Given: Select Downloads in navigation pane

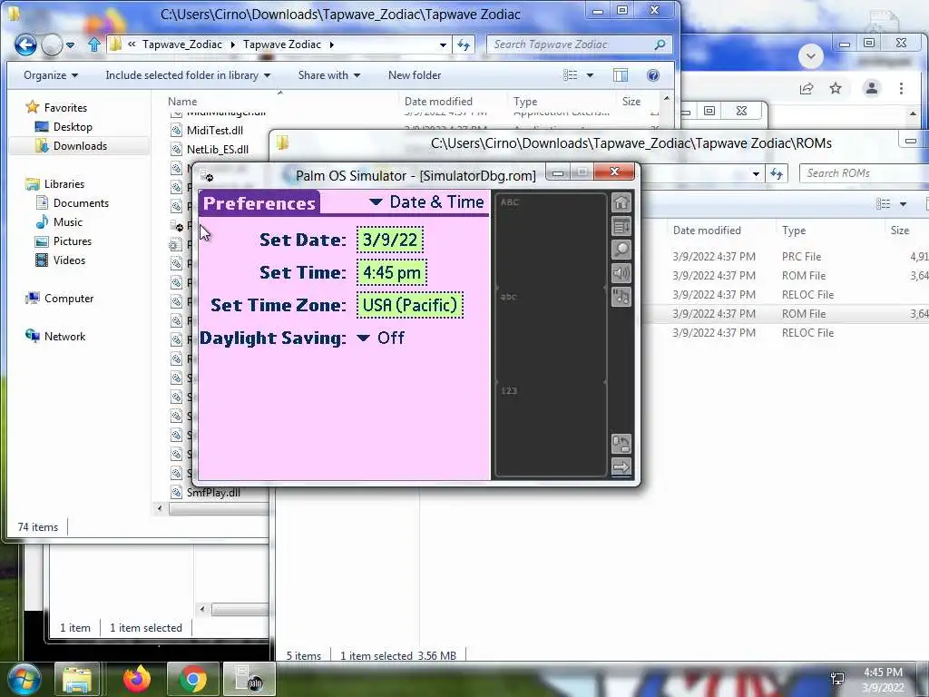Looking at the screenshot, I should coord(80,146).
